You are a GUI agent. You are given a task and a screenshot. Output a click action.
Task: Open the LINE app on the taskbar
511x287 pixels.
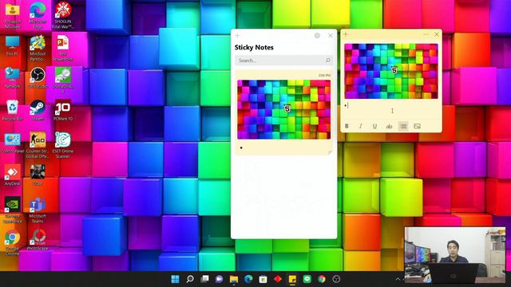[307, 279]
